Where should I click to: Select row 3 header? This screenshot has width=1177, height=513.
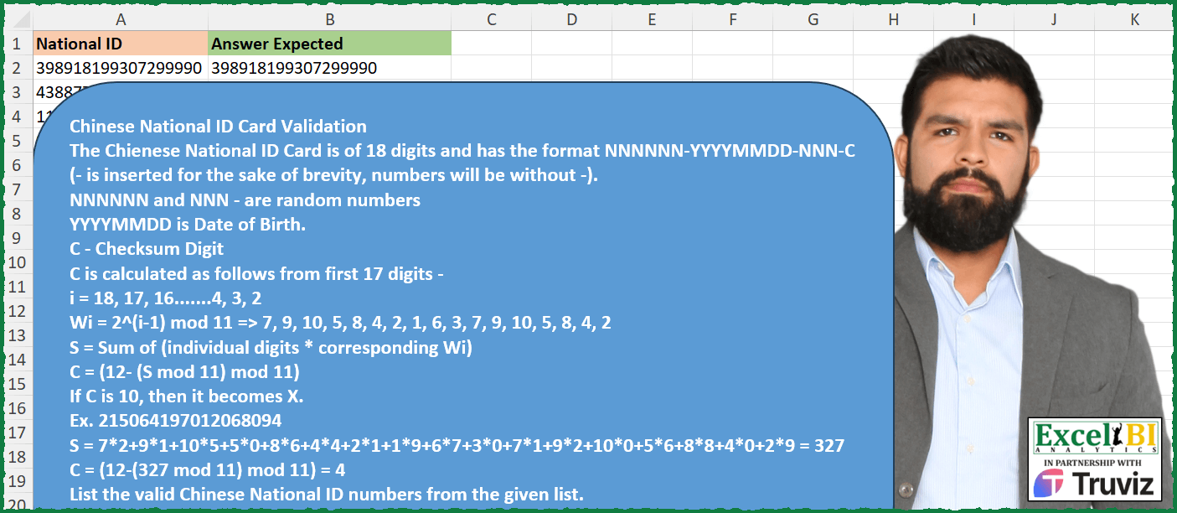coord(18,91)
